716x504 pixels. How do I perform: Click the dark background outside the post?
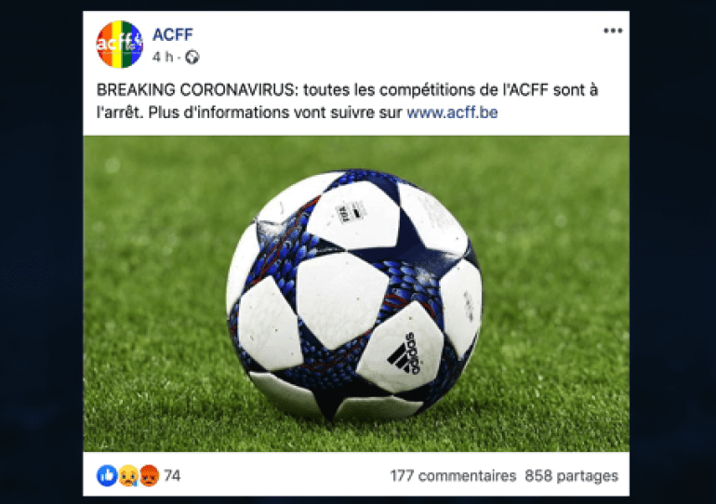click(x=41, y=251)
